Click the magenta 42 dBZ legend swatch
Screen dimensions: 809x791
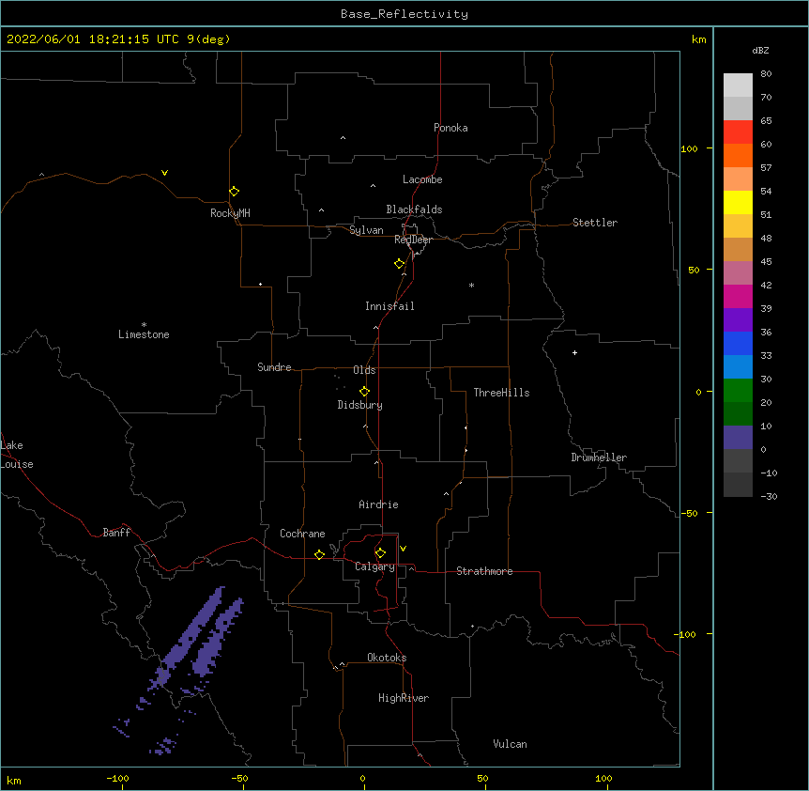(x=738, y=296)
